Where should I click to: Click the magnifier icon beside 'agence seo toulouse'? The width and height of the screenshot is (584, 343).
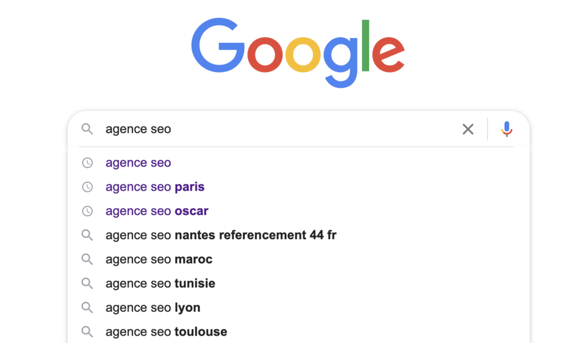click(87, 331)
